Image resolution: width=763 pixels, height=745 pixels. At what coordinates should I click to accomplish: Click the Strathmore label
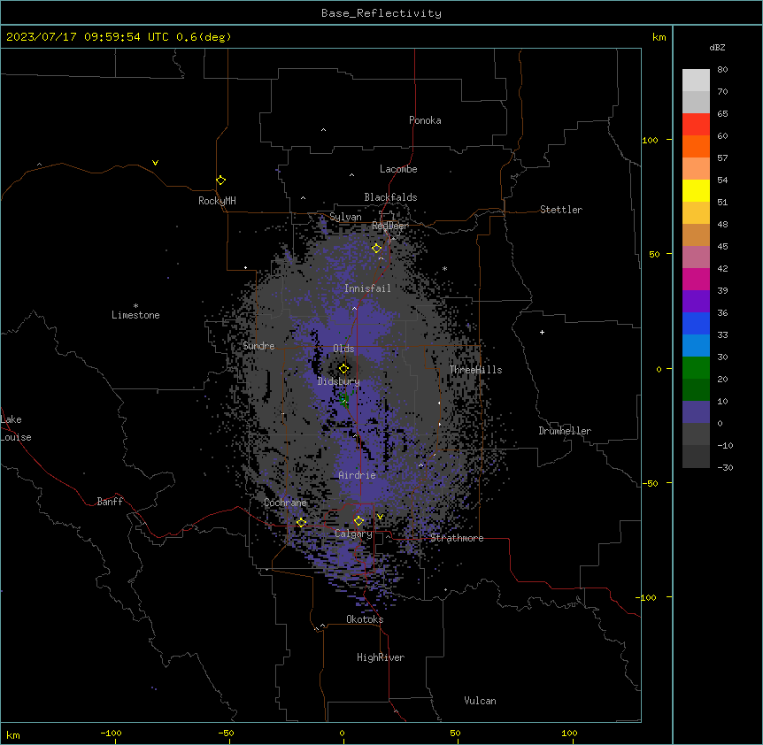[457, 538]
